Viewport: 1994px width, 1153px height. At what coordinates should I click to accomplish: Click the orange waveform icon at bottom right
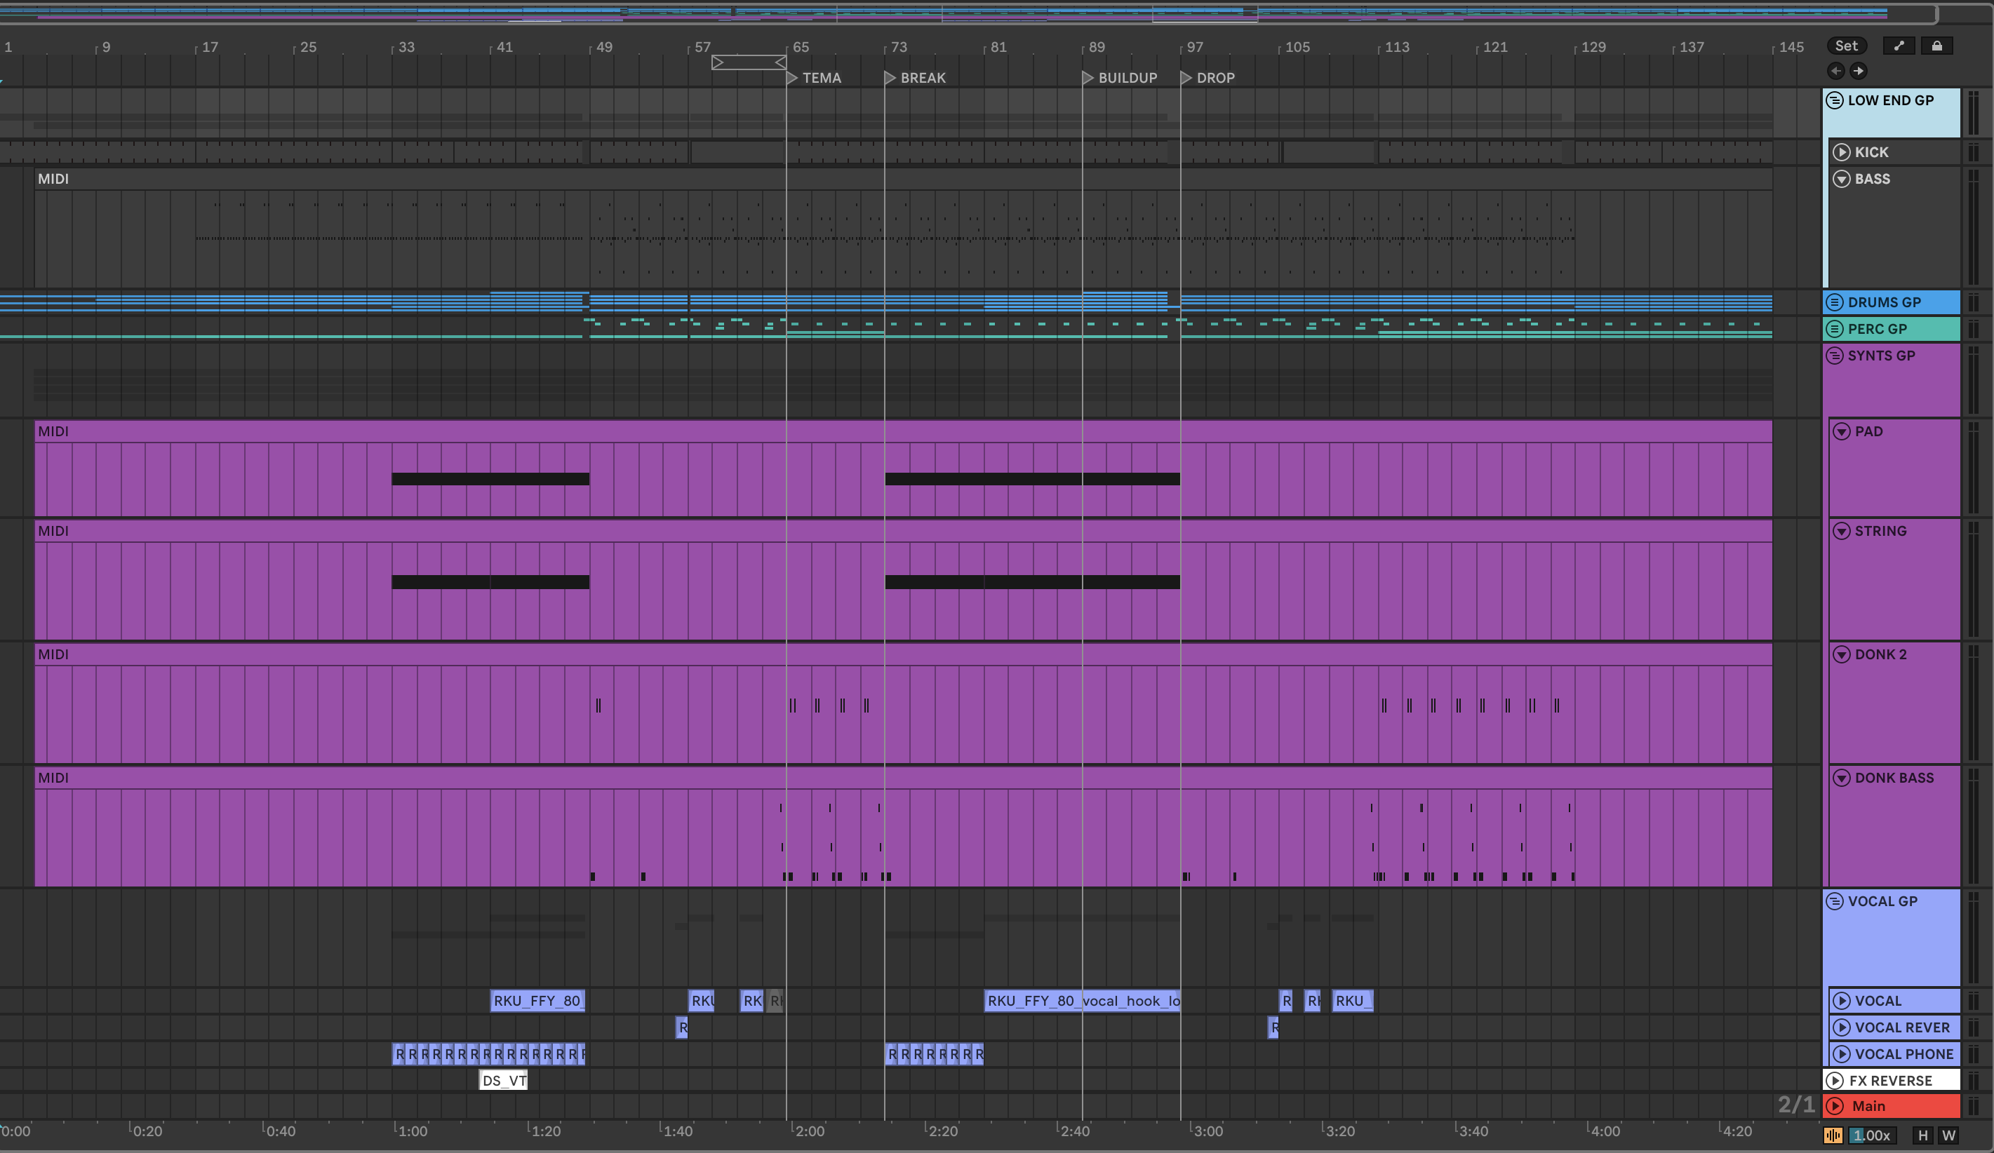click(1833, 1135)
